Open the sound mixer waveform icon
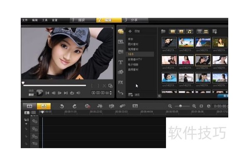This screenshot has height=166, width=249. point(100,106)
